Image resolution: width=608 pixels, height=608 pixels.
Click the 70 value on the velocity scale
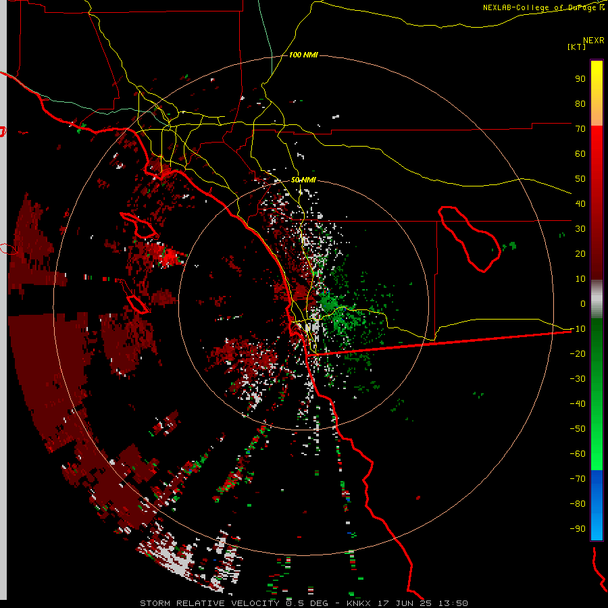click(580, 129)
